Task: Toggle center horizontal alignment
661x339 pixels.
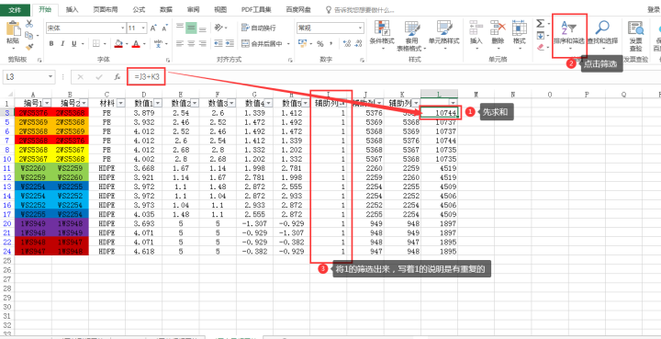Action: [191, 43]
